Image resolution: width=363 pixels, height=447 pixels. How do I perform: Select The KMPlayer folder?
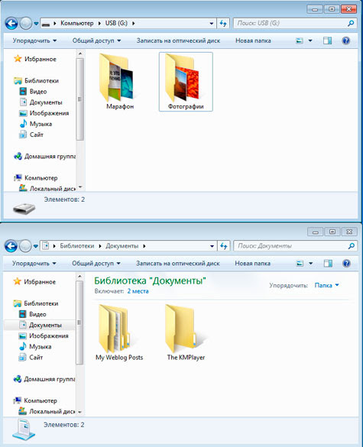pos(186,332)
